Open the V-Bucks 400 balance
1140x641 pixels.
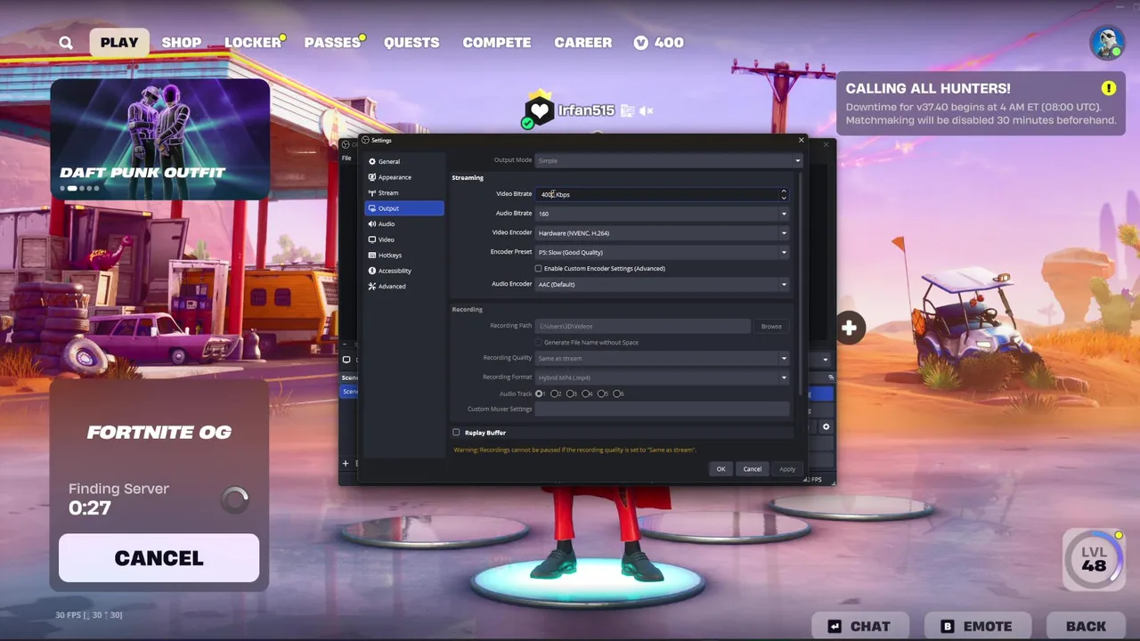(x=659, y=43)
